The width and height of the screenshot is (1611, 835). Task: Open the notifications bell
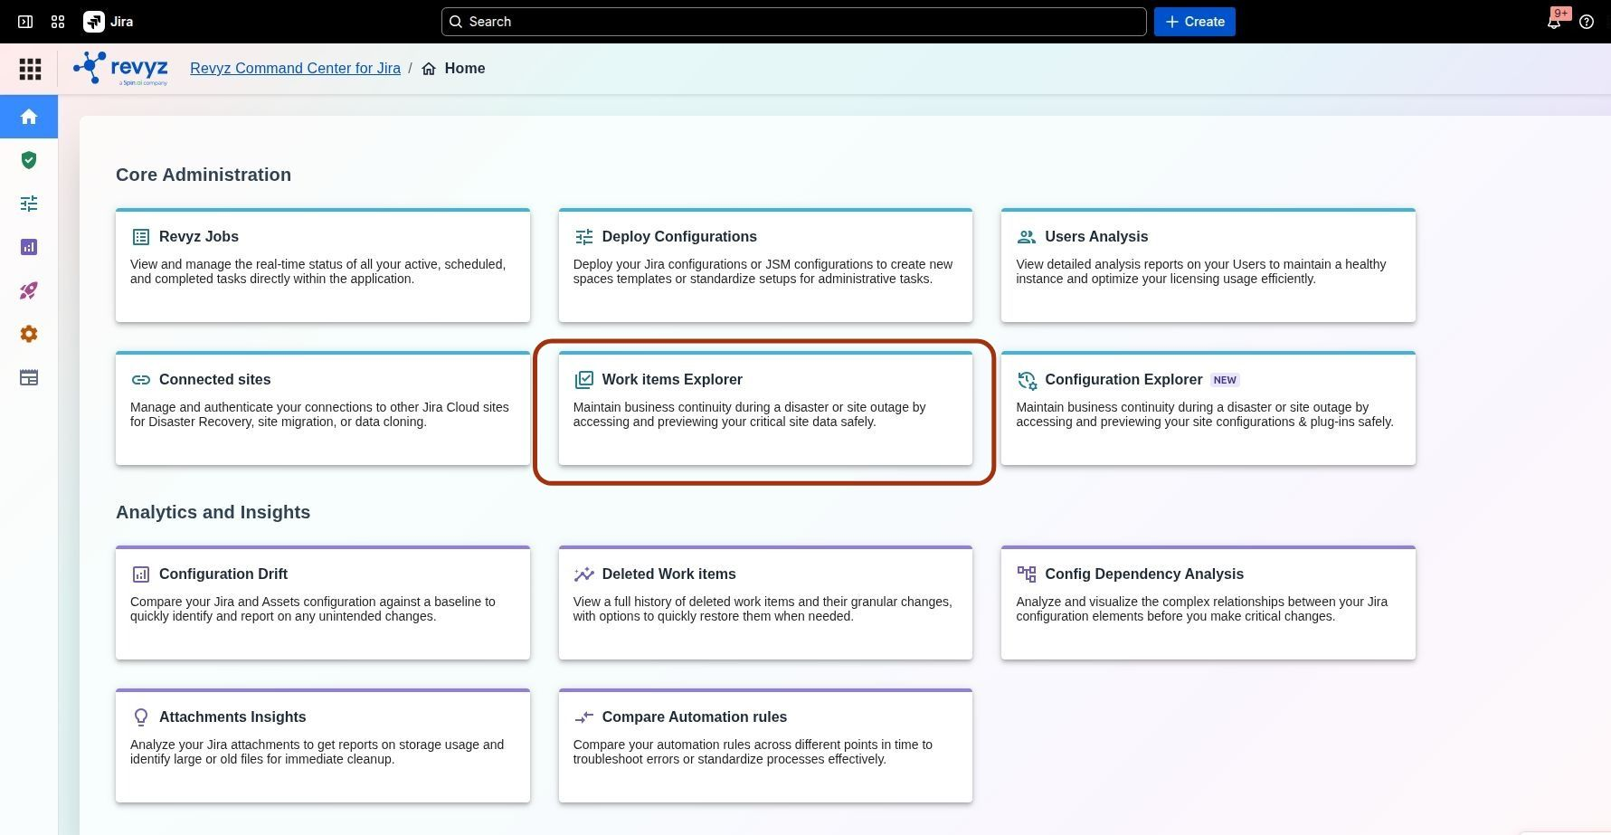click(1554, 22)
